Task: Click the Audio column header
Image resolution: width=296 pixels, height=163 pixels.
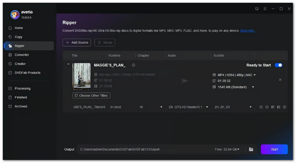Action: tap(172, 55)
